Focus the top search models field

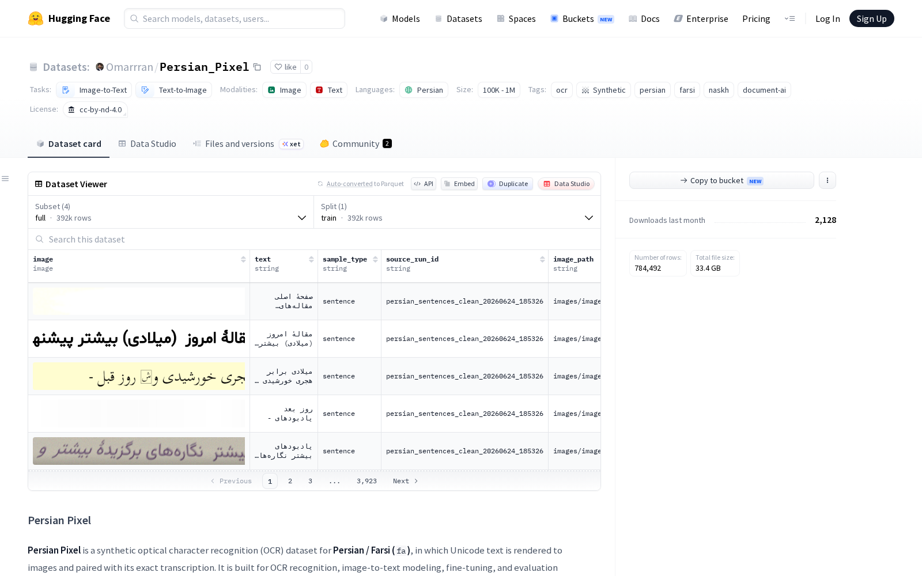pyautogui.click(x=235, y=18)
